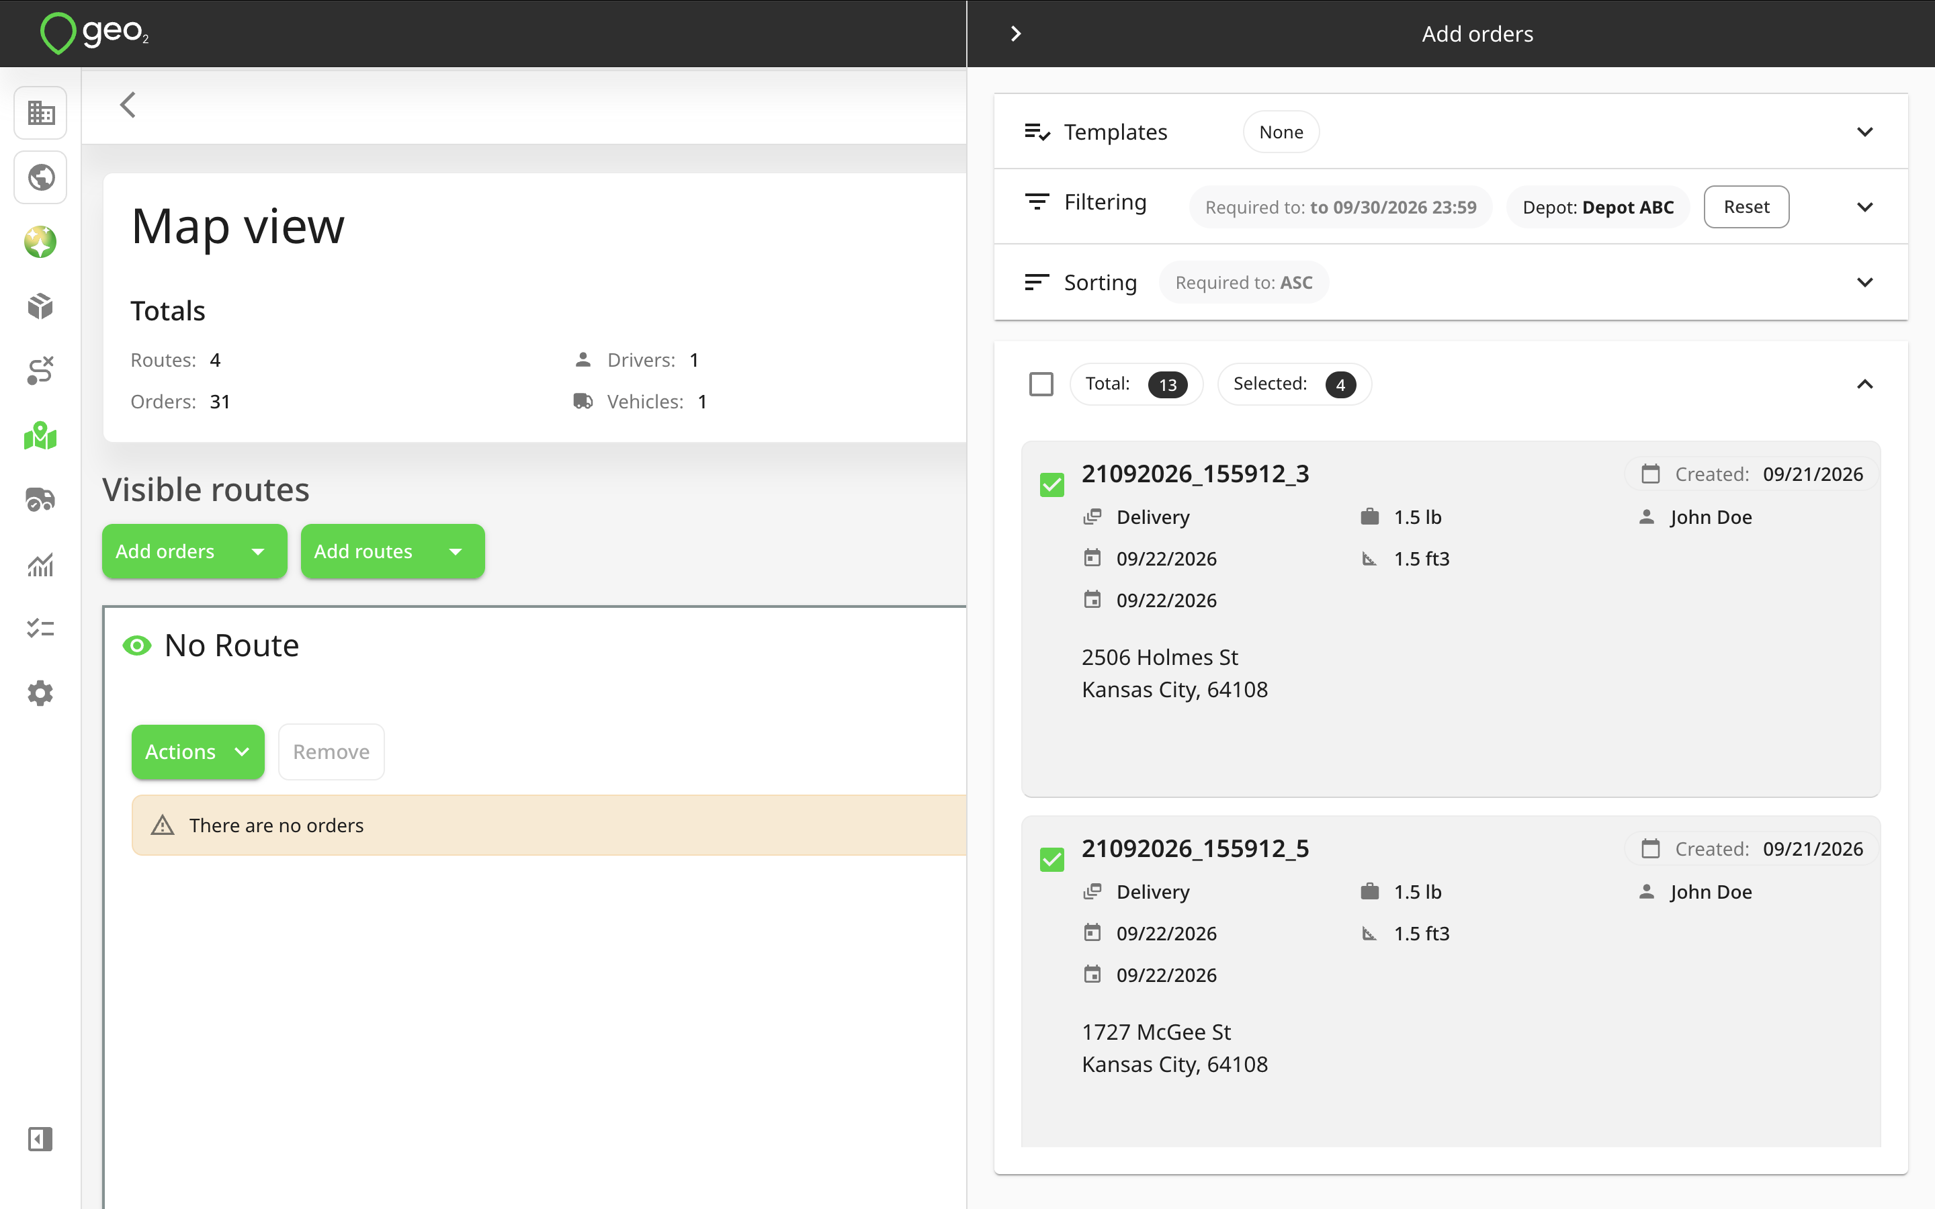Click Required to 09/30/2026 filter chip

click(x=1341, y=207)
